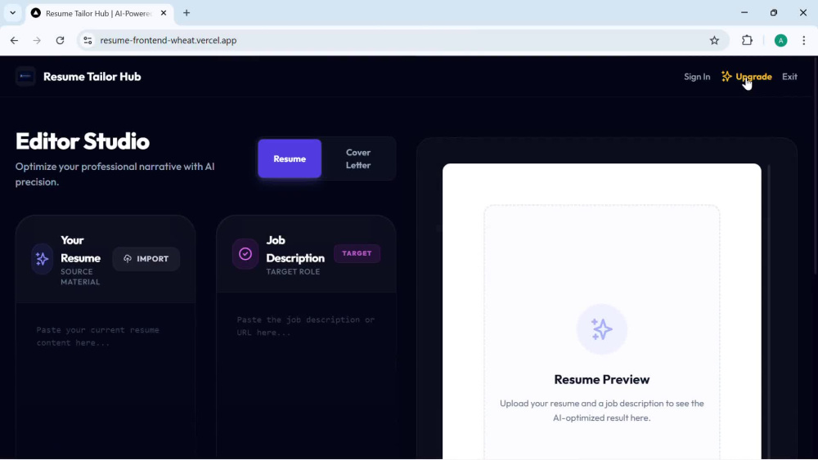Open a new browser tab
818x460 pixels.
(187, 13)
